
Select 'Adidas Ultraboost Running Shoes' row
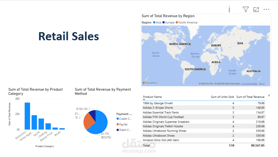[204, 131]
